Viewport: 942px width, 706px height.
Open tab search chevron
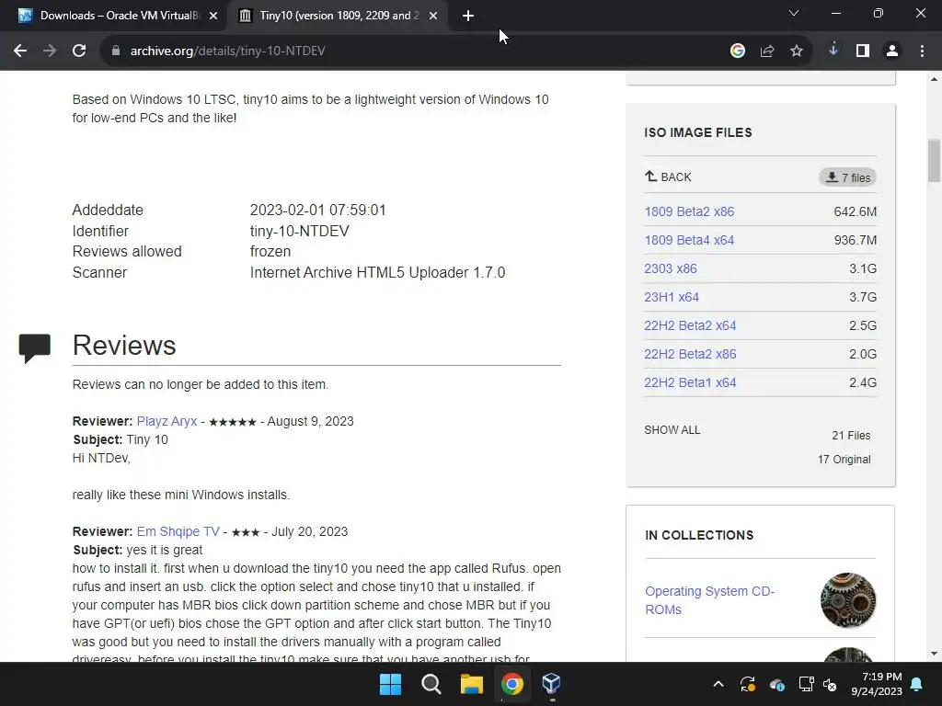[794, 13]
